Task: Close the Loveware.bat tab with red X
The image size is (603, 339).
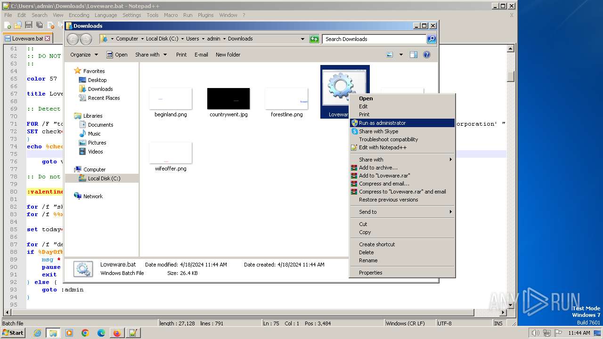Action: point(47,39)
